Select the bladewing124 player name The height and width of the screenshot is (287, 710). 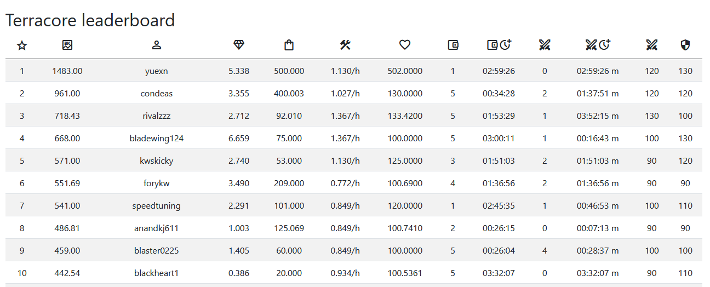tap(157, 139)
